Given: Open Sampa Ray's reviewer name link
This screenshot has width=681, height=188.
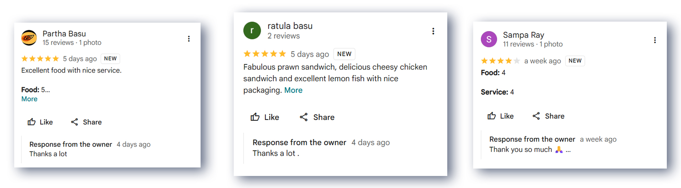Looking at the screenshot, I should pyautogui.click(x=523, y=35).
